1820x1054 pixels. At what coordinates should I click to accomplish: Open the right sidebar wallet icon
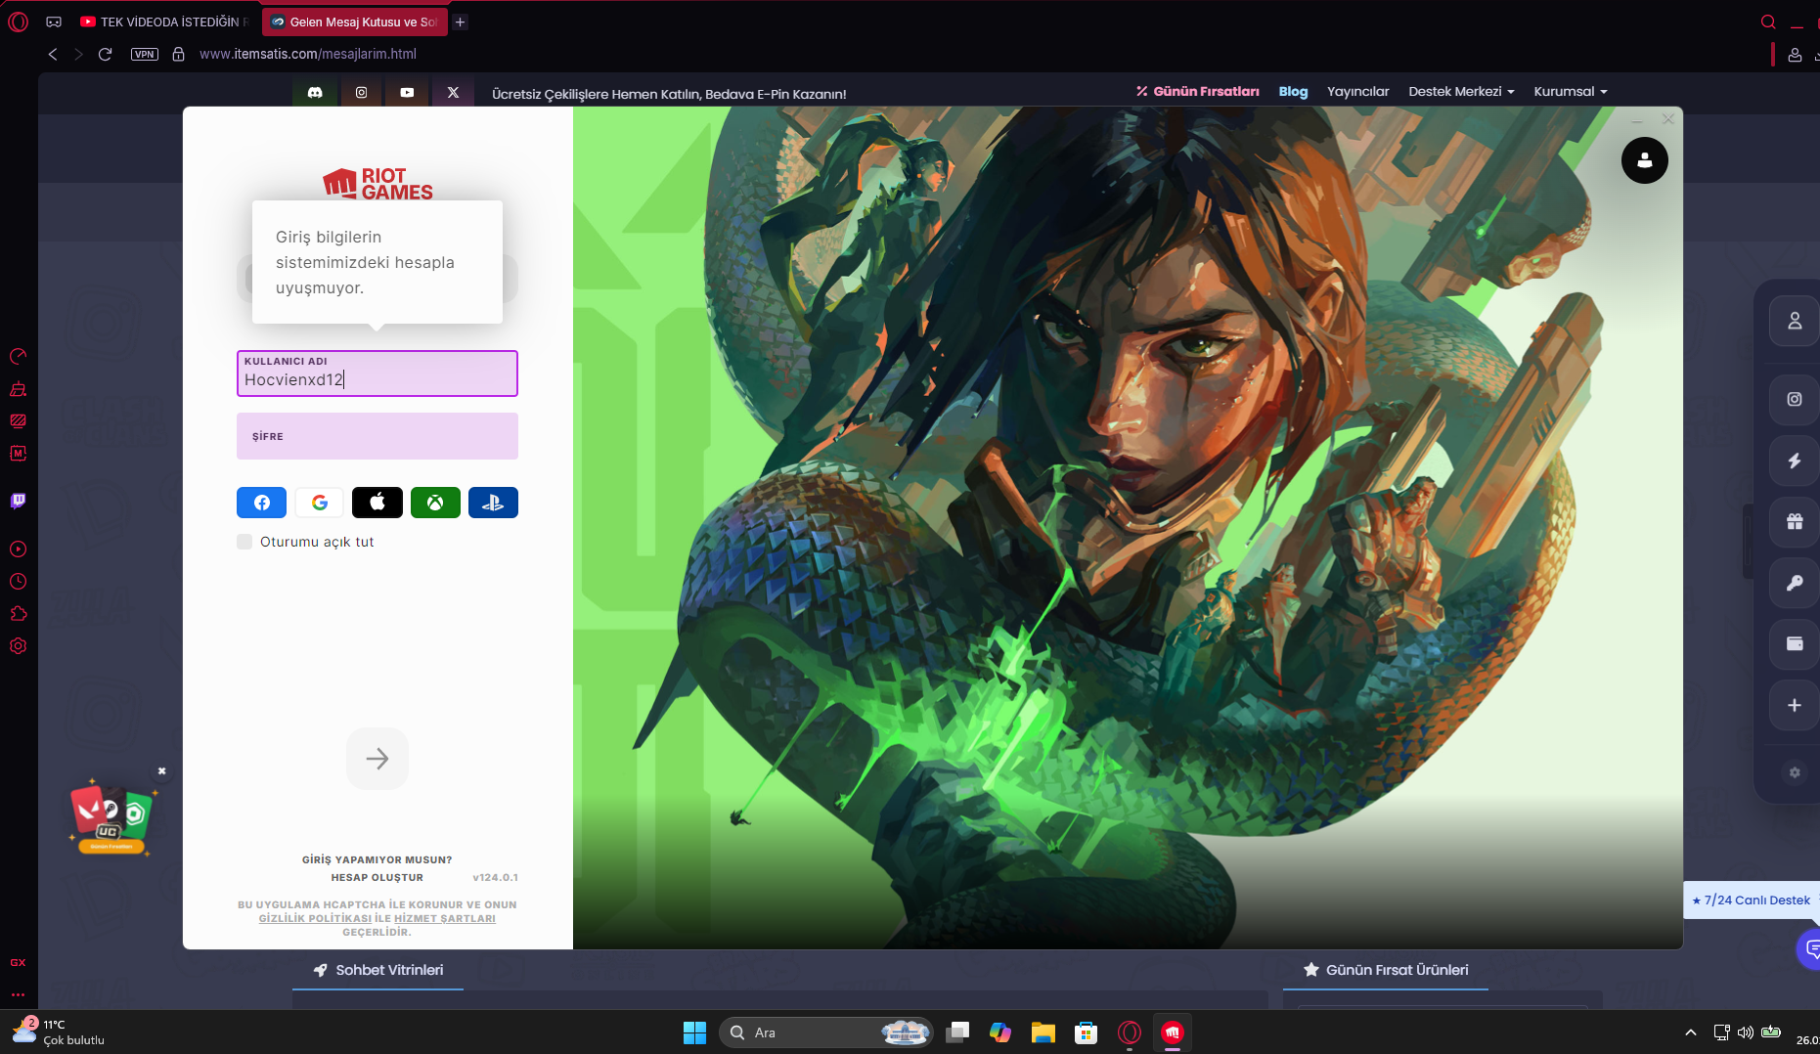pos(1795,643)
